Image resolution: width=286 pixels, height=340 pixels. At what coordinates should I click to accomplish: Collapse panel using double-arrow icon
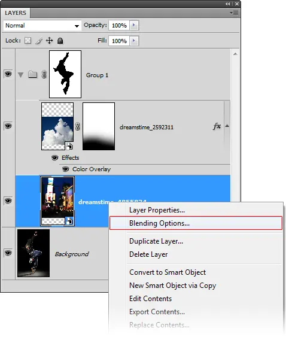pyautogui.click(x=227, y=4)
